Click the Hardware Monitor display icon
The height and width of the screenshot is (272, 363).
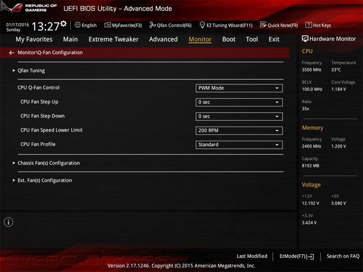(305, 39)
